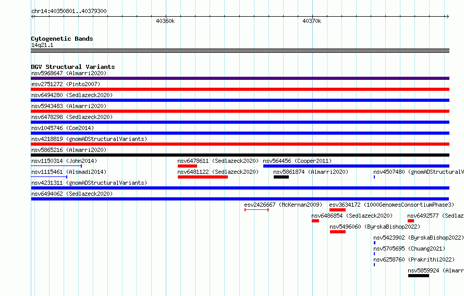Open variant nsv5865216 (Almarri2020) label

tap(69, 150)
